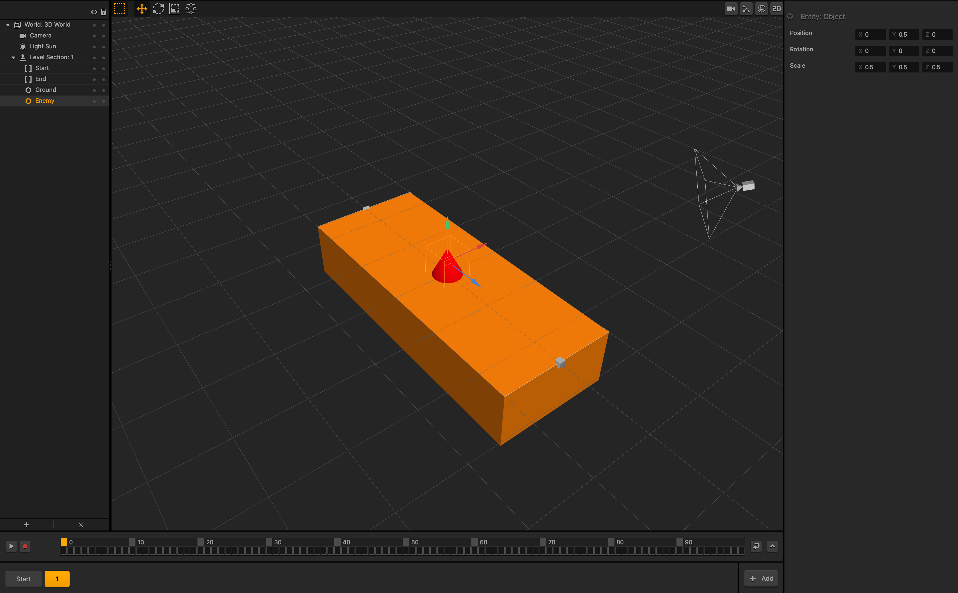958x593 pixels.
Task: Click the vertex edit tool icon
Action: click(x=191, y=9)
